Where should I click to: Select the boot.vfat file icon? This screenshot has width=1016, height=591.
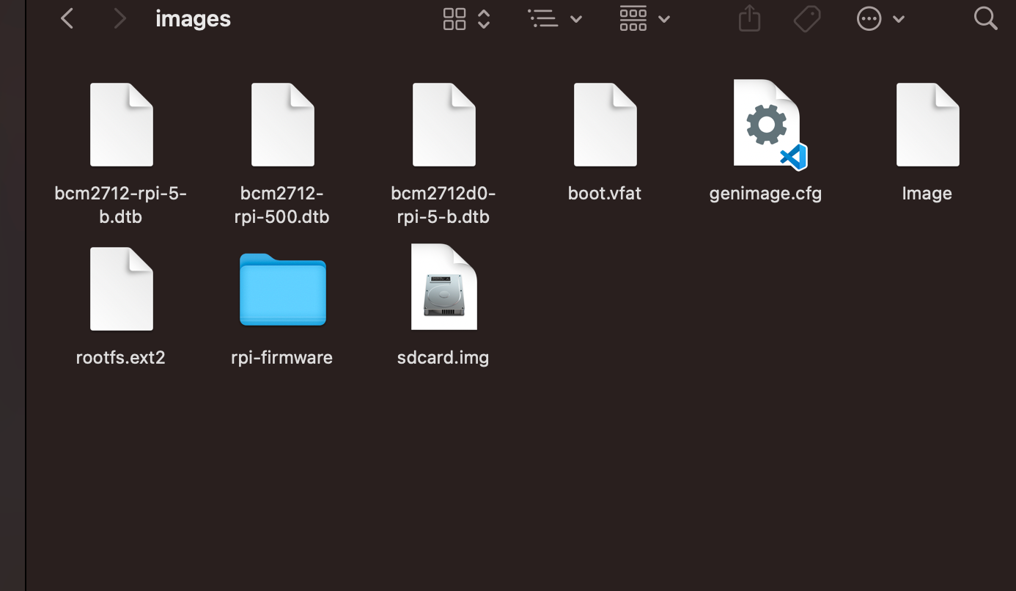(605, 124)
